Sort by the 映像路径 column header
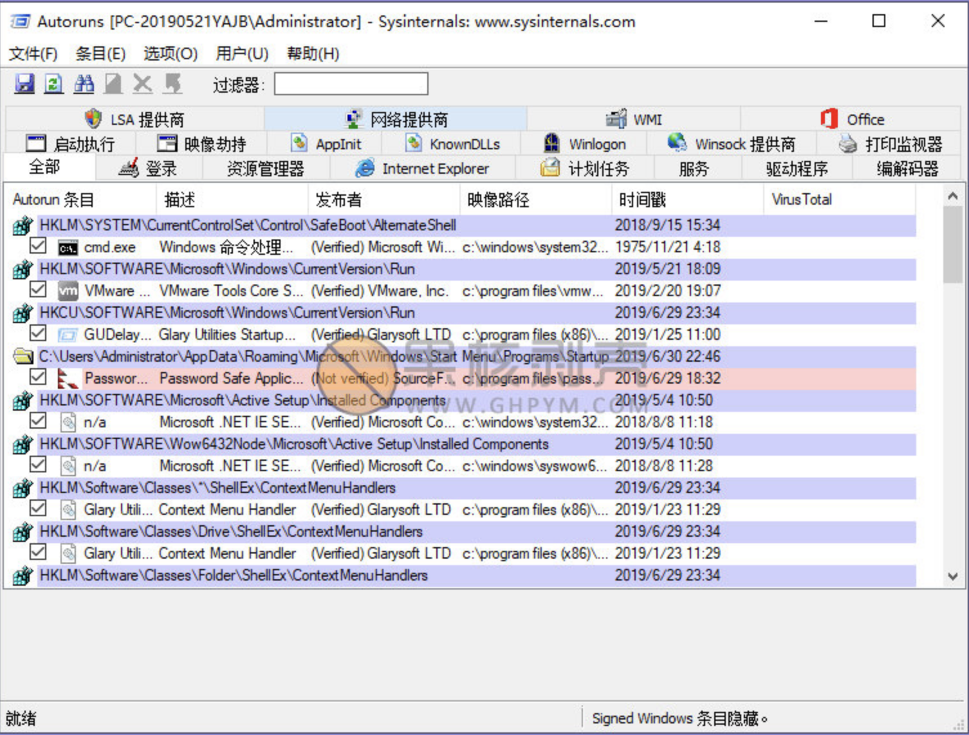 coord(535,200)
